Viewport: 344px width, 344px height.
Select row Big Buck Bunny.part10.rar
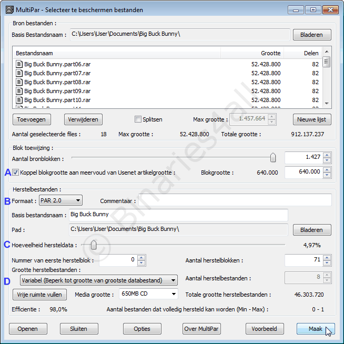tap(168, 100)
